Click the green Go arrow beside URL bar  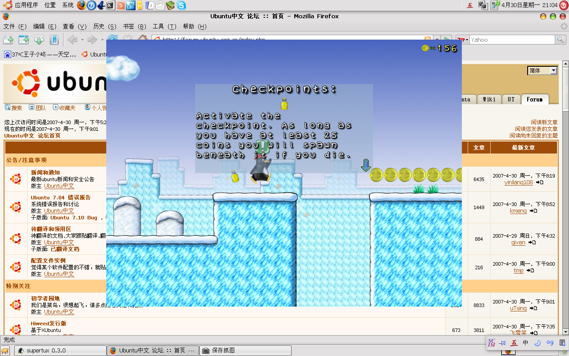447,38
